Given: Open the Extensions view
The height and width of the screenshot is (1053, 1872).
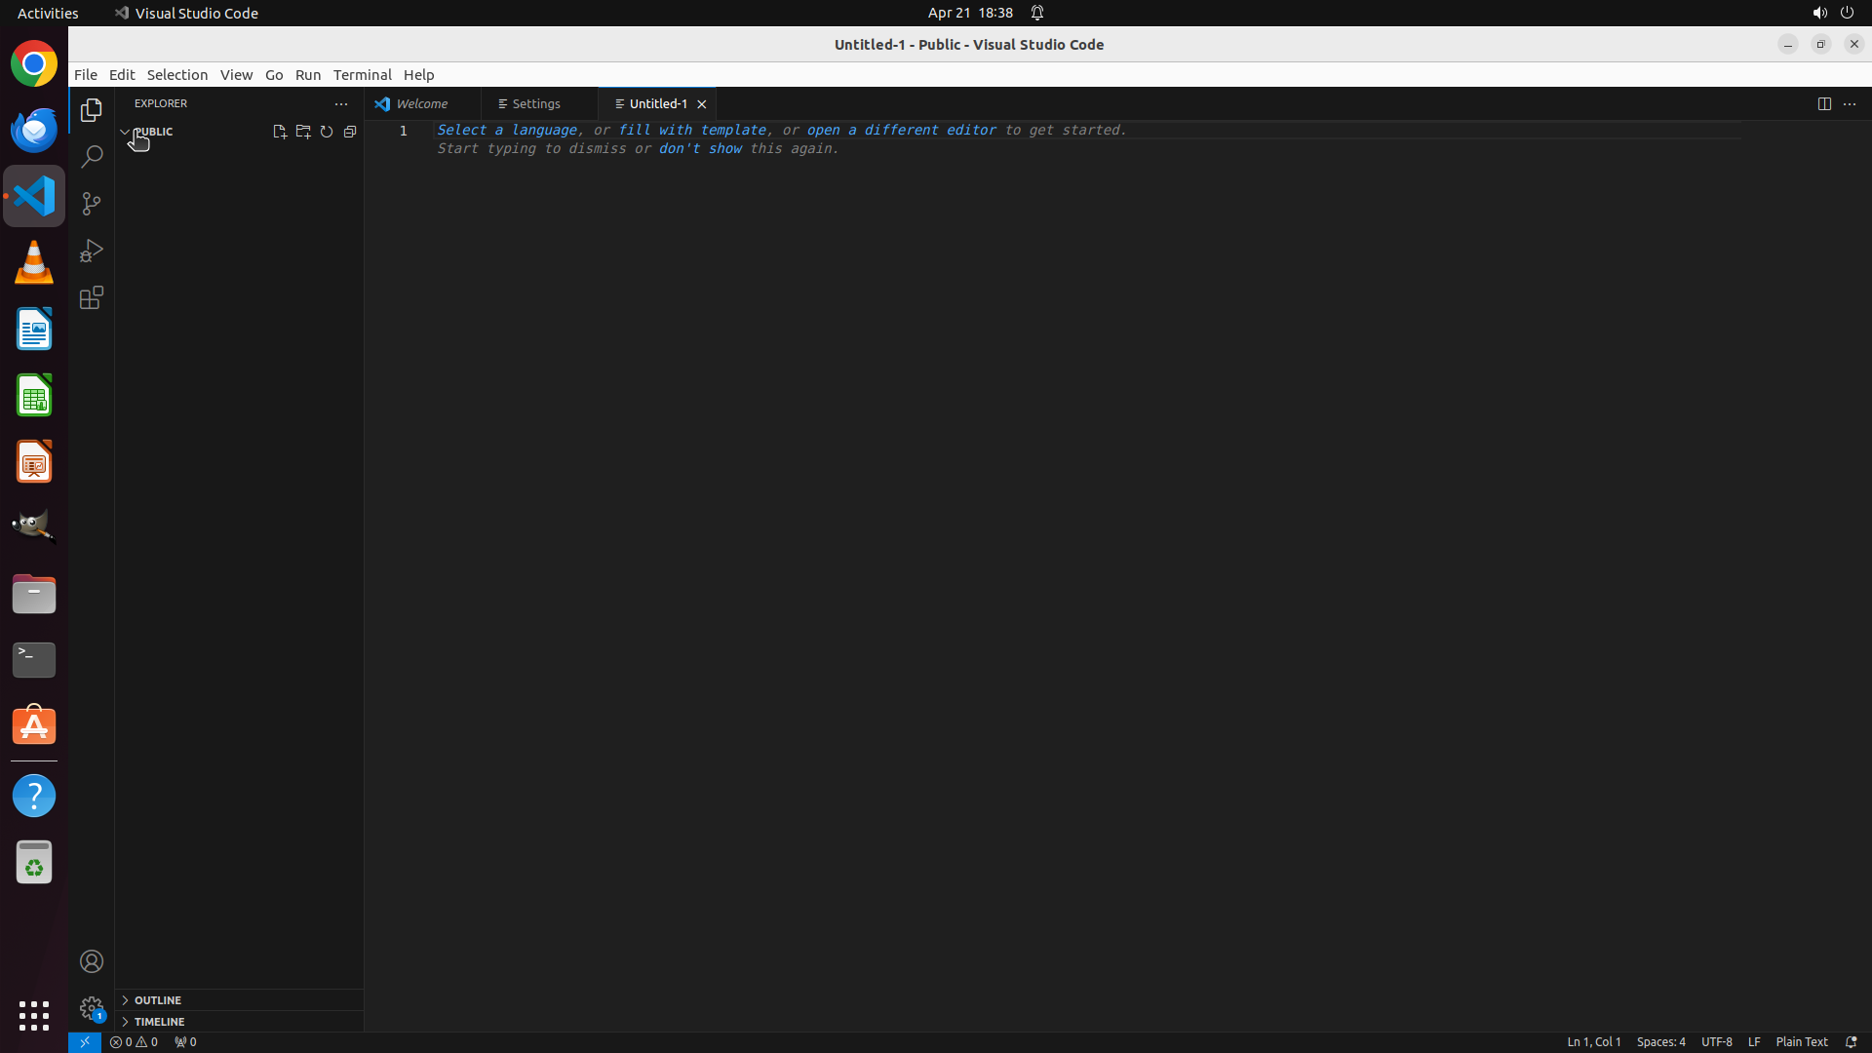Looking at the screenshot, I should click(x=92, y=297).
